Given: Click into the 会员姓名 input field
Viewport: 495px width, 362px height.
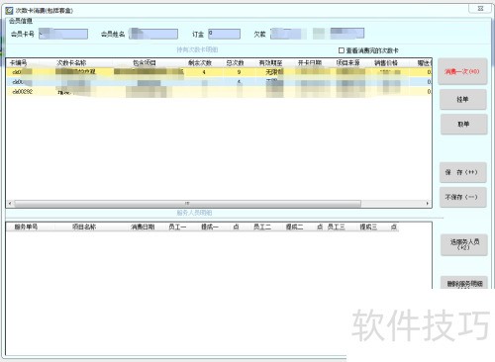Looking at the screenshot, I should pos(153,34).
